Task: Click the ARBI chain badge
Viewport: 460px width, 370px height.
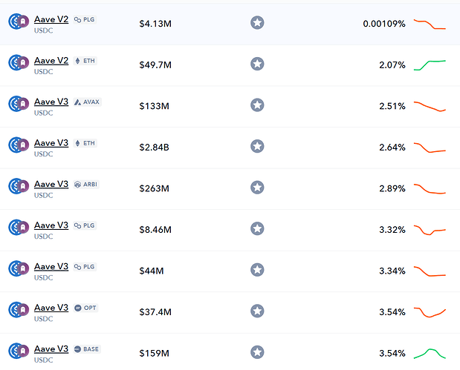Action: 86,185
